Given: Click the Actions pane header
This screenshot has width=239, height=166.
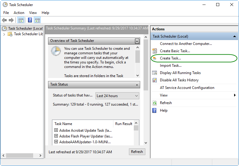Looking at the screenshot, I should (194, 29).
